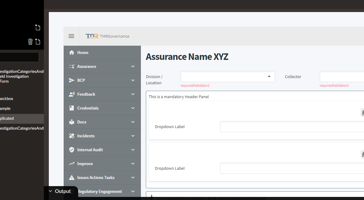Screen dimensions: 364x200
Task: Expand the Issues Actions Tasks chevron
Action: pyautogui.click(x=133, y=178)
